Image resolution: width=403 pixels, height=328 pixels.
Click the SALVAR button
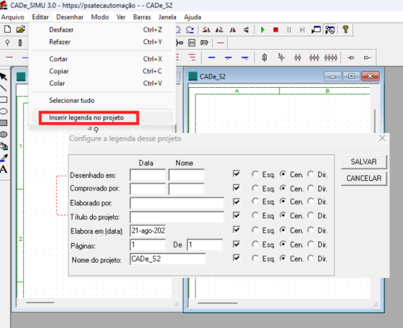point(363,162)
